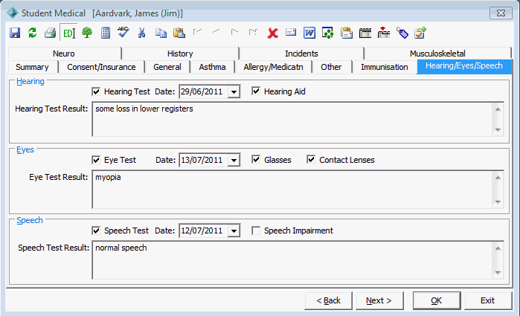Open the Immunisation tab
Image resolution: width=520 pixels, height=316 pixels.
[385, 67]
